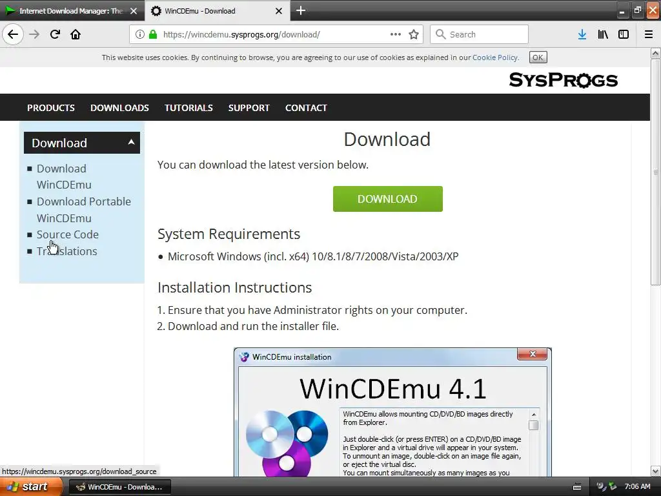Viewport: 661px width, 496px height.
Task: Select the WinCDEmu - Download tab
Action: click(218, 11)
